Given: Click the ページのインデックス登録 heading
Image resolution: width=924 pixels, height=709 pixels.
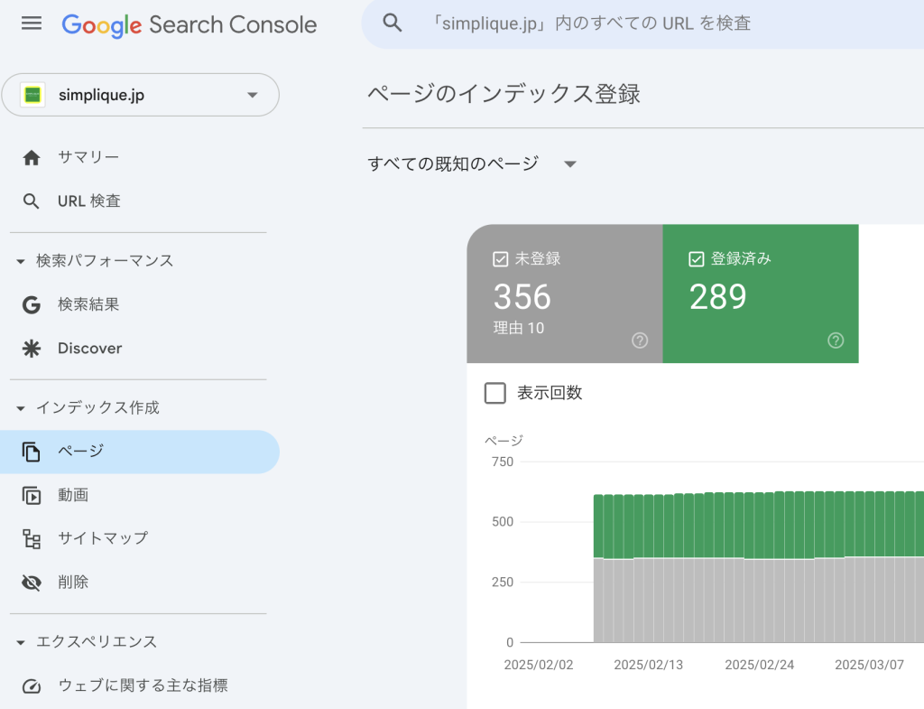Looking at the screenshot, I should (x=504, y=94).
